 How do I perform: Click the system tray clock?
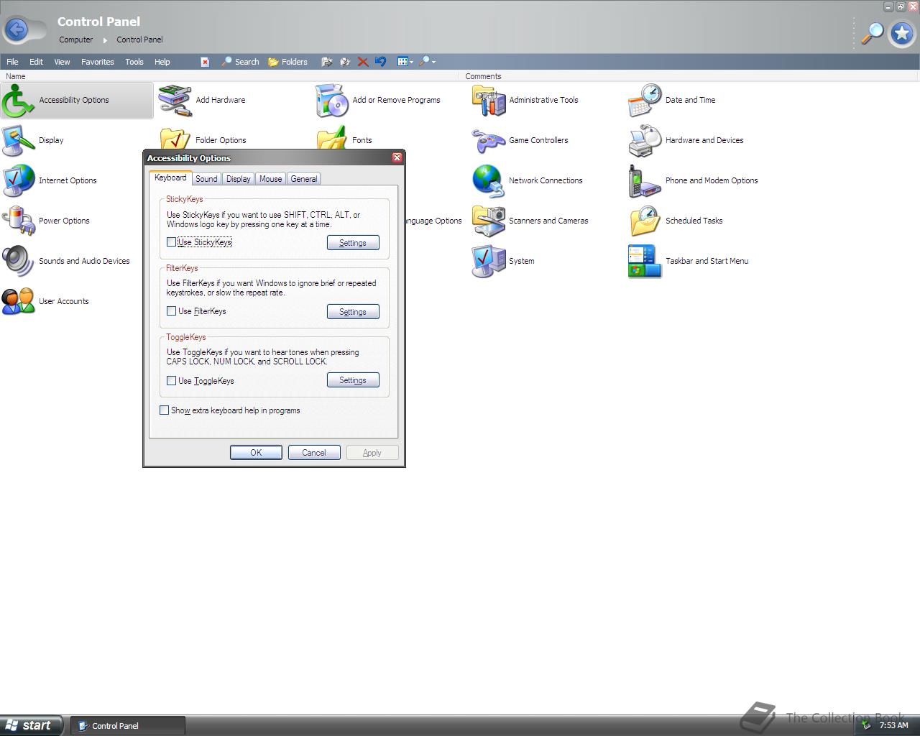coord(893,726)
